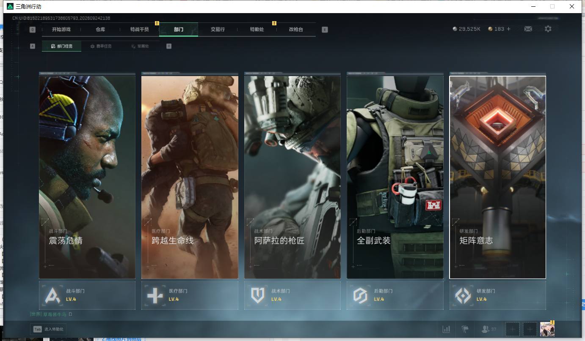Click the 后勤部门 hexagon emblem icon

(x=360, y=295)
